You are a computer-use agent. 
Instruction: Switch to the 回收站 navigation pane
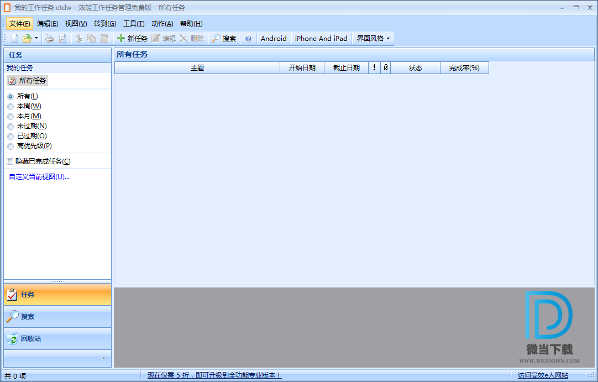(57, 339)
